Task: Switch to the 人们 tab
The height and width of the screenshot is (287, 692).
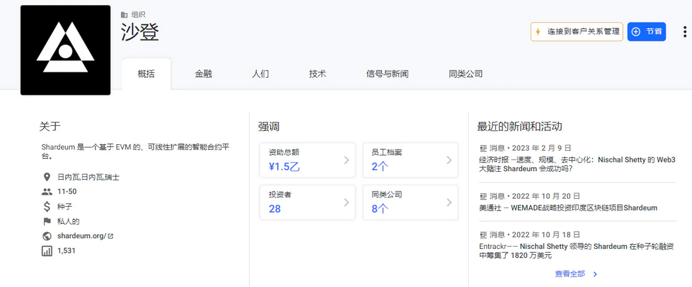Action: (260, 74)
